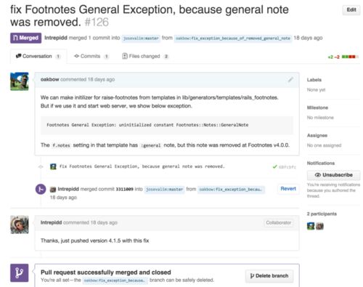Click the Revert button
The width and height of the screenshot is (363, 287).
pos(288,189)
